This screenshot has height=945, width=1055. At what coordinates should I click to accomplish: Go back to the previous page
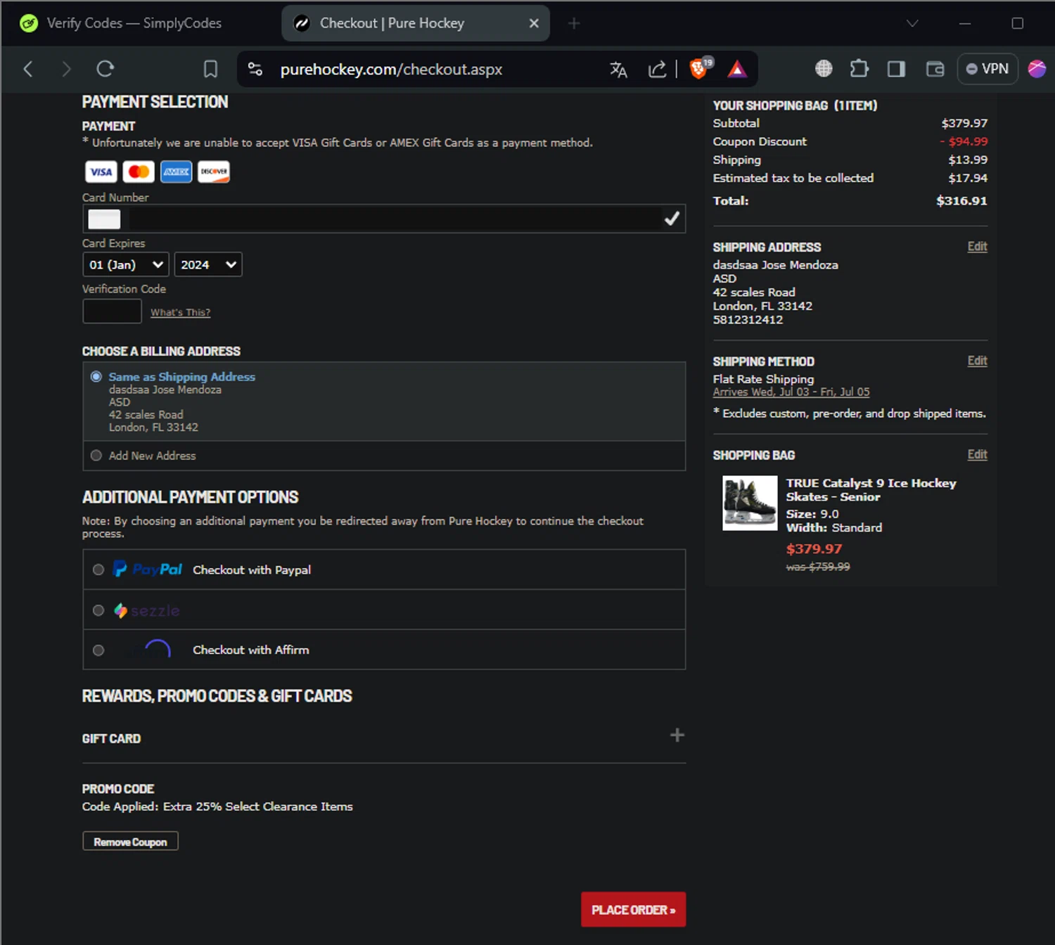(x=28, y=69)
